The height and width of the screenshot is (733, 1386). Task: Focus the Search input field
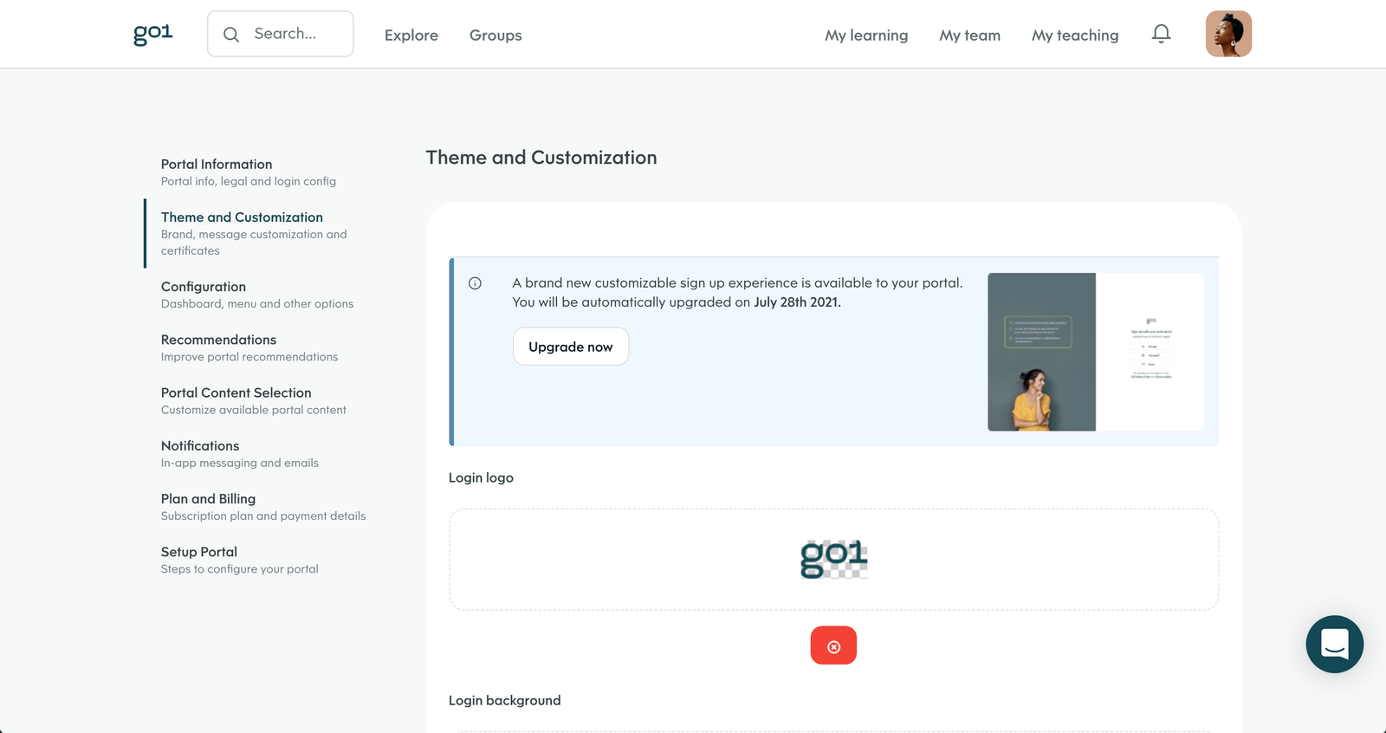click(x=280, y=34)
